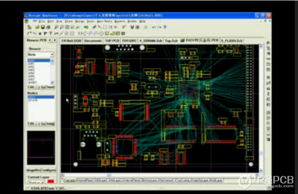Select the Place String text tool

(52, 33)
